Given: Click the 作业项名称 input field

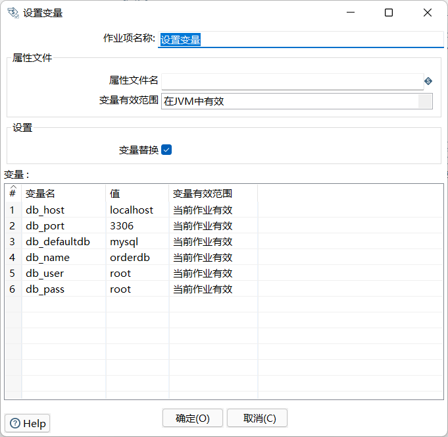Looking at the screenshot, I should (x=301, y=40).
